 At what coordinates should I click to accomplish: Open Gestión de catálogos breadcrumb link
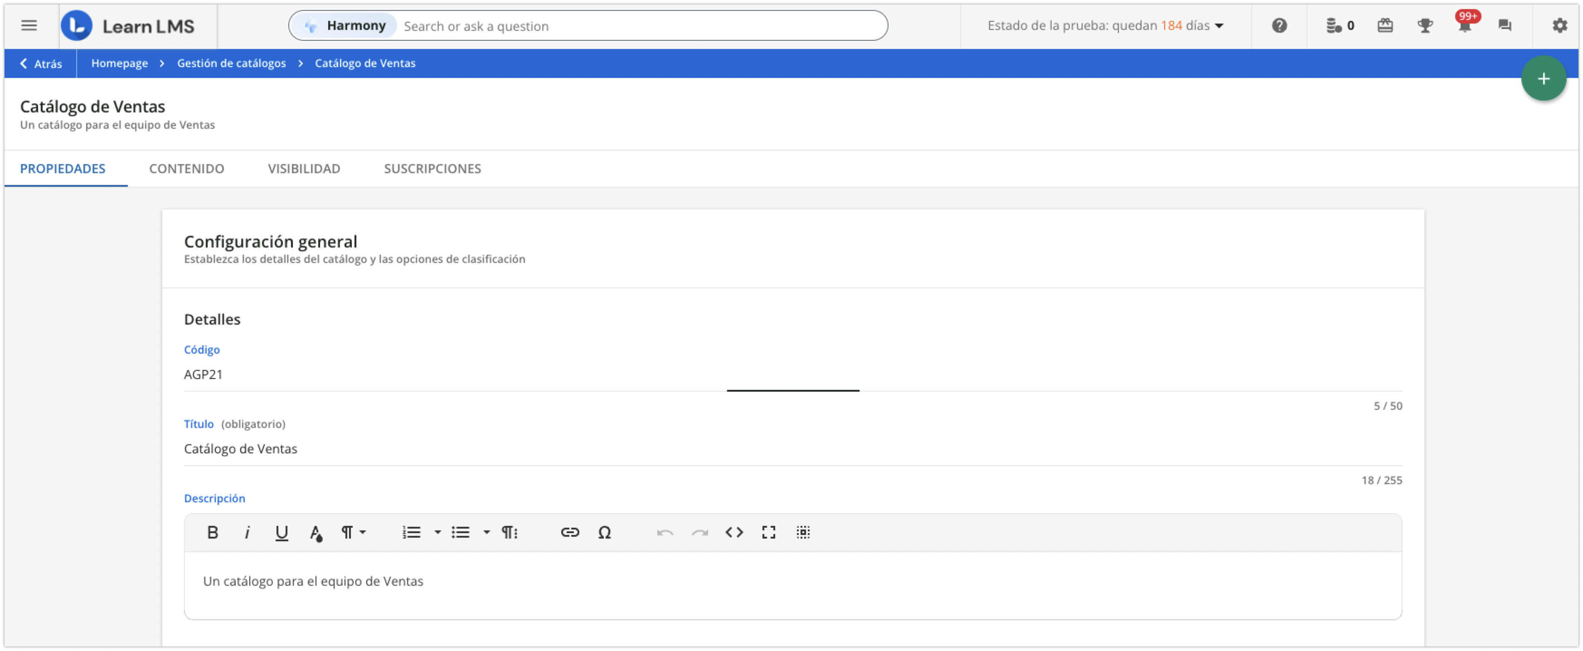click(231, 63)
